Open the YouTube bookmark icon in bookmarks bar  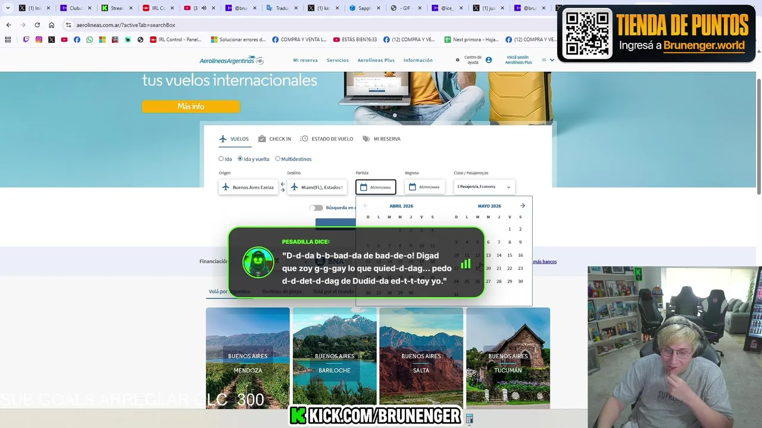click(64, 40)
